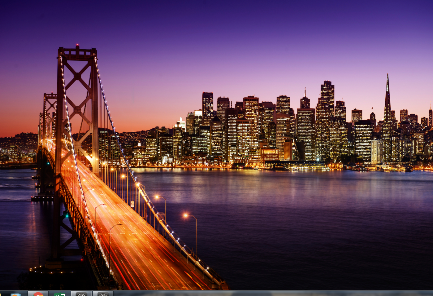This screenshot has height=296, width=433.
Task: Click the light-trailed bridge roadway on the wallpaper
Action: click(139, 248)
